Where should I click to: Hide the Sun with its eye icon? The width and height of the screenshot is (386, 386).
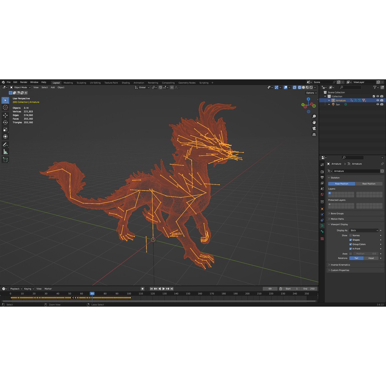(378, 104)
